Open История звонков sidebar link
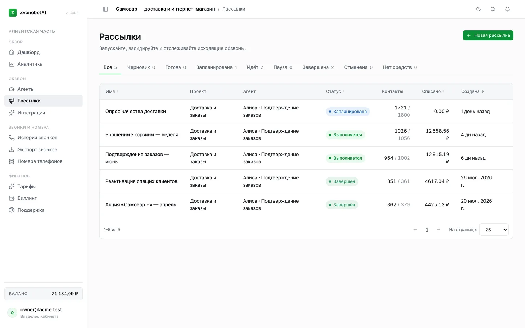Viewport: 525px width, 328px height. click(x=43, y=138)
